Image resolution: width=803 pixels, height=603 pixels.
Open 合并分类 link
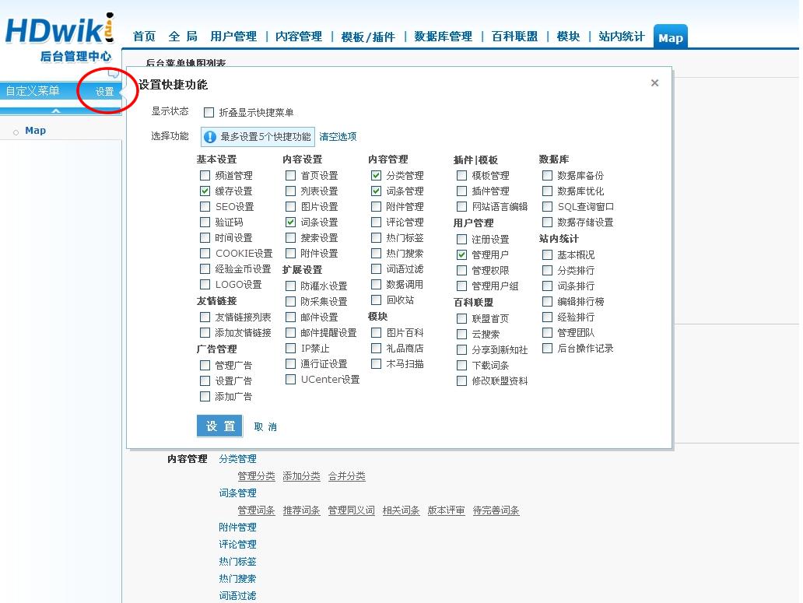coord(347,476)
